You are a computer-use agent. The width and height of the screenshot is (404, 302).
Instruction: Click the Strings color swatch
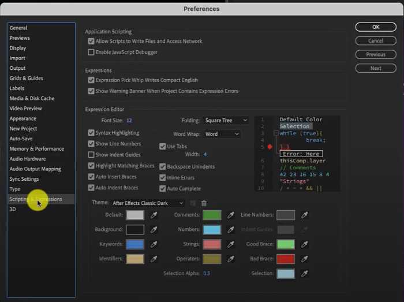point(212,244)
